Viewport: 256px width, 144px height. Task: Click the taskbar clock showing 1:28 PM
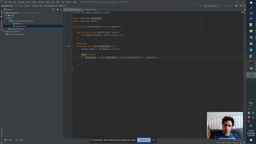251,133
